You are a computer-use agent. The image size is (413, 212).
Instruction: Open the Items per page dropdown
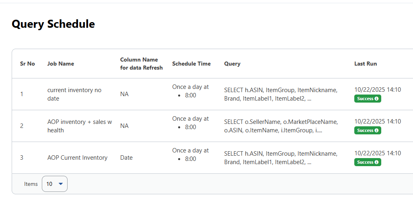click(55, 184)
